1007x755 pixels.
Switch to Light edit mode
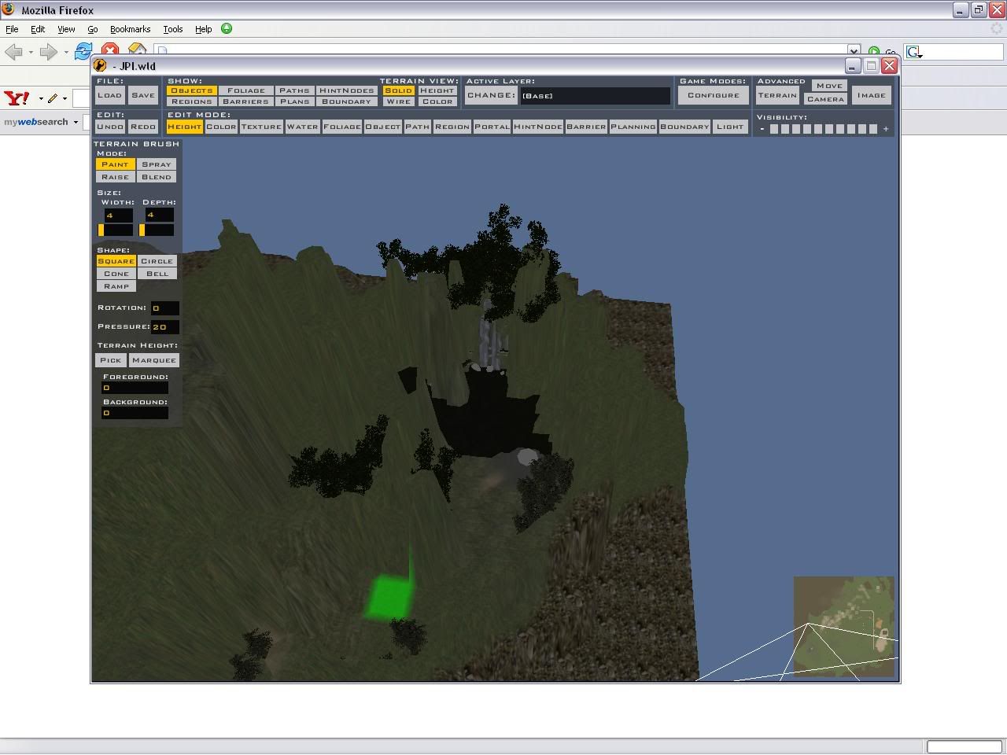730,127
